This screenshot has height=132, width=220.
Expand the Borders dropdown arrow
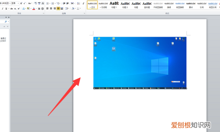pos(80,8)
